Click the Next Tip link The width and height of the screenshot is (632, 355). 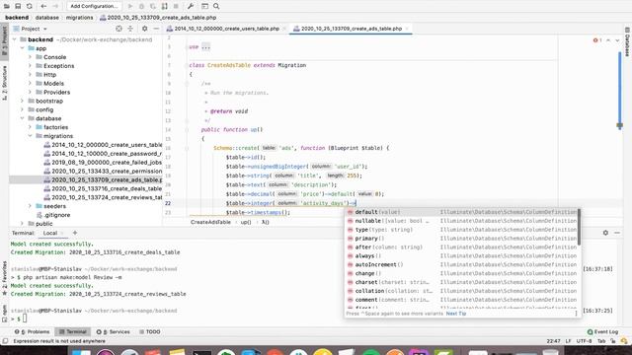(x=456, y=314)
